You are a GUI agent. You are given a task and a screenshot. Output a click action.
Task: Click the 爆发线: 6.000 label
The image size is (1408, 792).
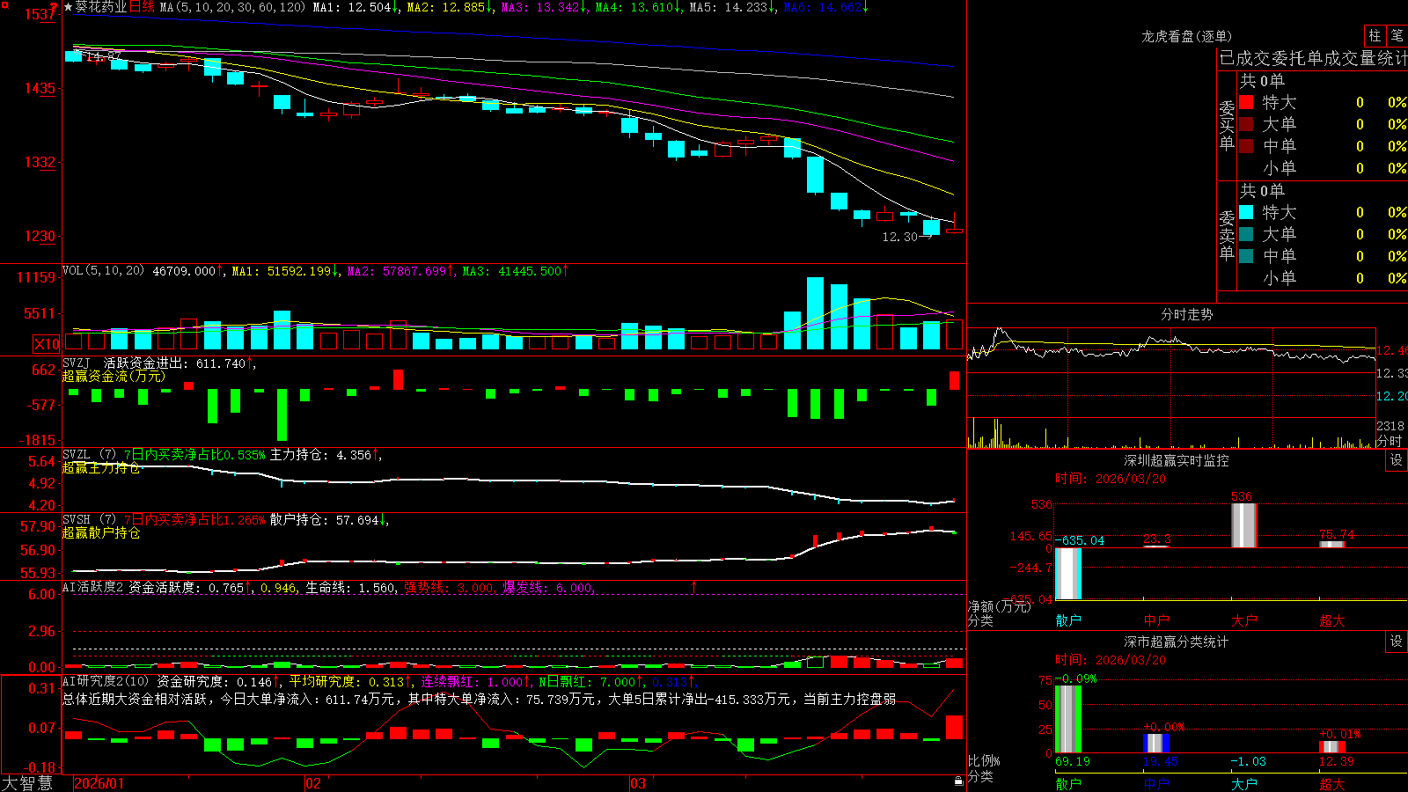[548, 588]
